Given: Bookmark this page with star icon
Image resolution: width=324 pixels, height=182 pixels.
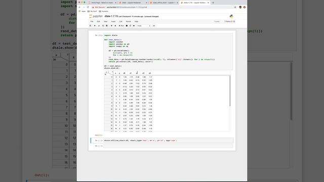Looking at the screenshot, I should coord(235,7).
